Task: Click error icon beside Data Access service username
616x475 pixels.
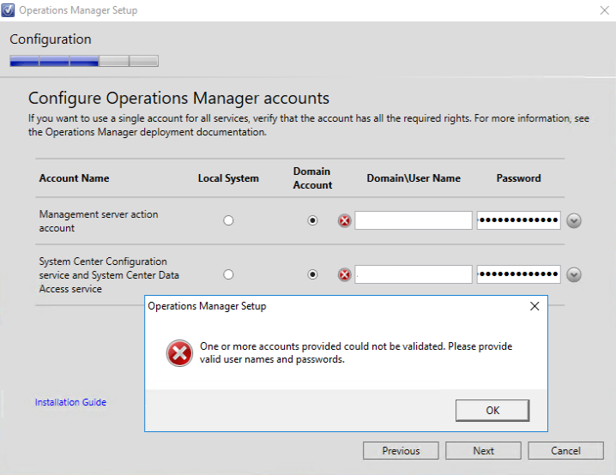Action: point(345,274)
